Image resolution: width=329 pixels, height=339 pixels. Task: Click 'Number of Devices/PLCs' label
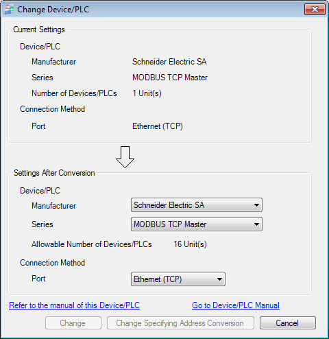pyautogui.click(x=74, y=93)
